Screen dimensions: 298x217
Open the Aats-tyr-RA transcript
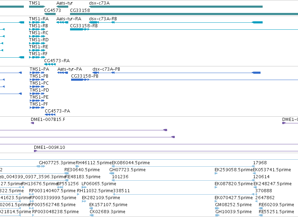(62, 22)
